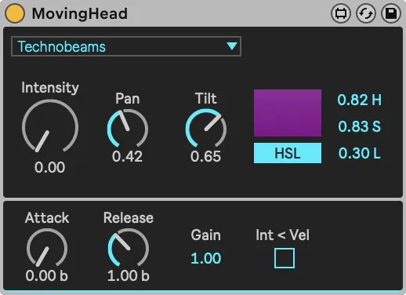Click the show/hide parameters icon in the title bar

click(341, 13)
